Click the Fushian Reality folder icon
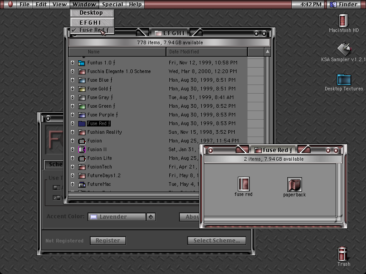Screen dimensions: 366x274 81,132
